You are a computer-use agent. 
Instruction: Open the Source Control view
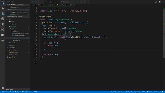click(3, 13)
